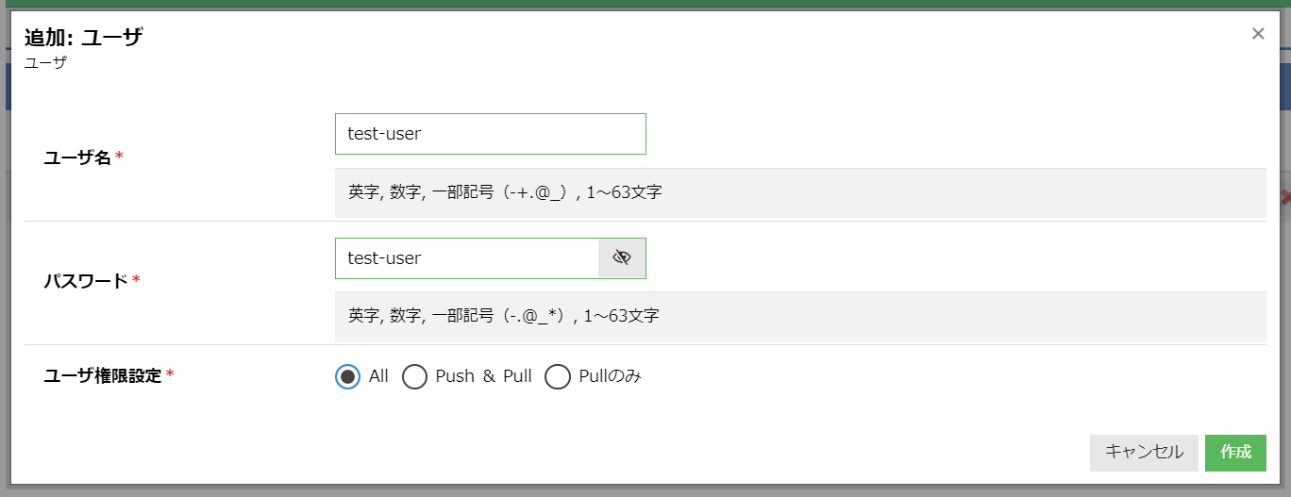
Task: Toggle password visibility eye icon
Action: coord(621,258)
